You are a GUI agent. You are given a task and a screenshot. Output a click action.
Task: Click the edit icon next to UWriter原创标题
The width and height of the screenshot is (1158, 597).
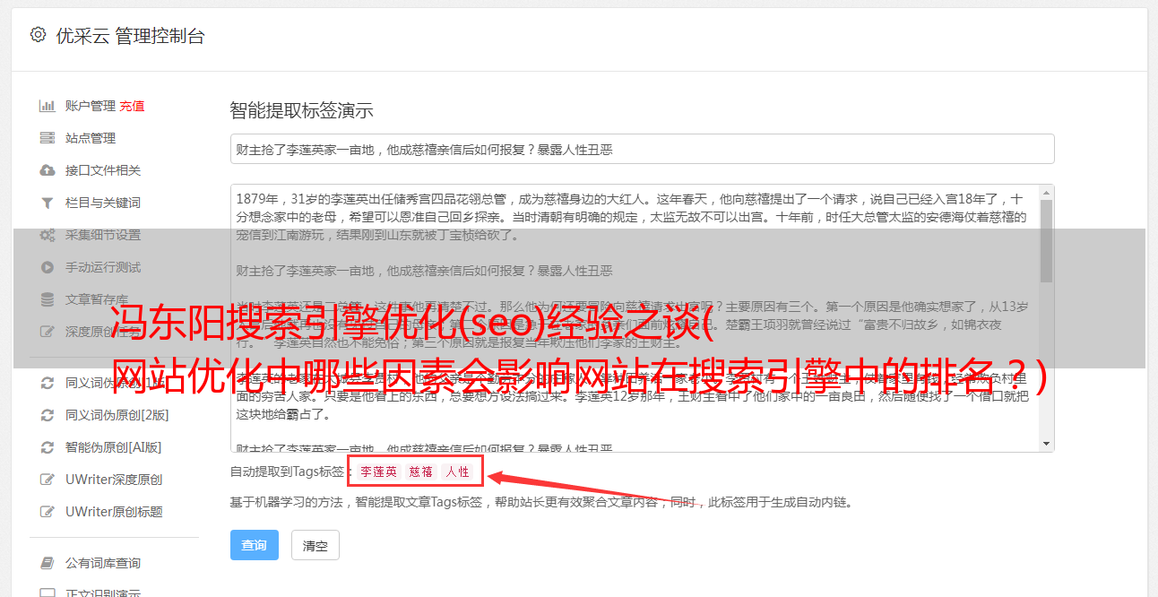pos(48,512)
